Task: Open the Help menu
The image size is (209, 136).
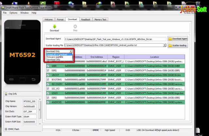Action: (34, 13)
